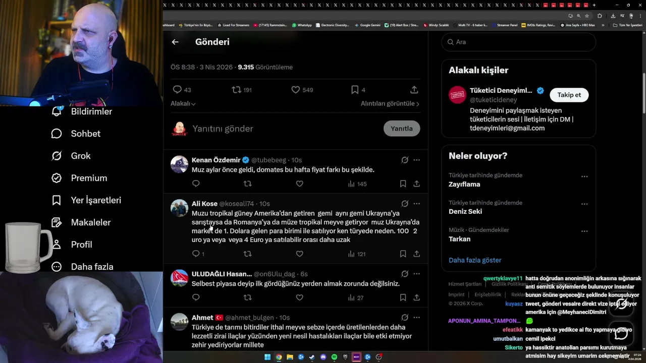This screenshot has width=646, height=363.
Task: Go back using the Gönderi arrow
Action: pos(175,42)
